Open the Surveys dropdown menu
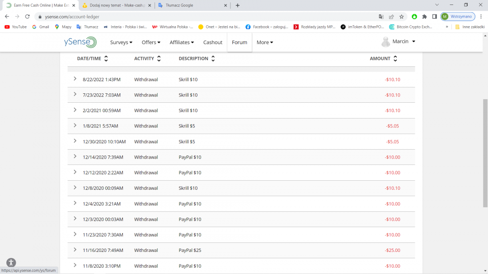This screenshot has width=488, height=274. [121, 42]
